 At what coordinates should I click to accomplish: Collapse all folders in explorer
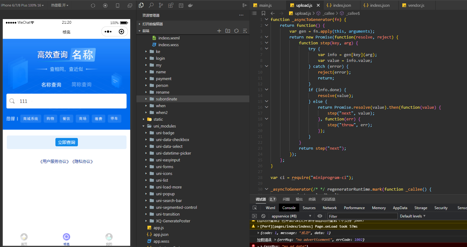(245, 31)
